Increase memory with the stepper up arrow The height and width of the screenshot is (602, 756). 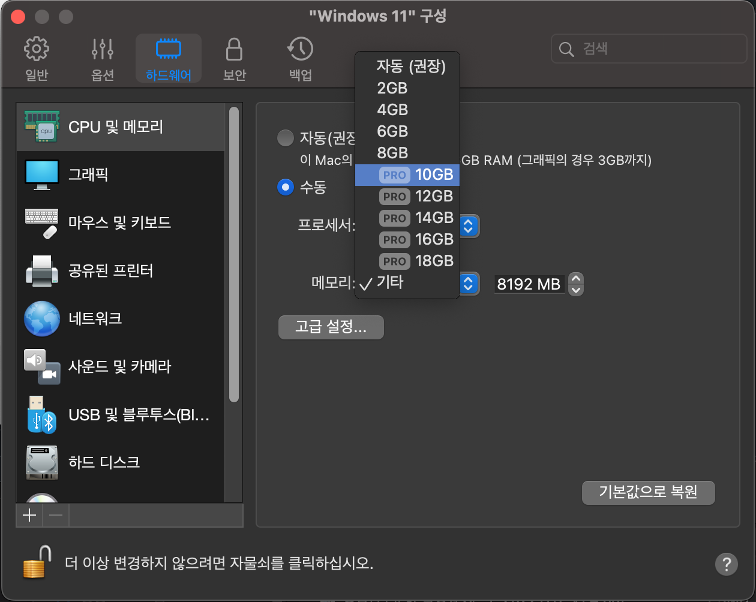(576, 278)
